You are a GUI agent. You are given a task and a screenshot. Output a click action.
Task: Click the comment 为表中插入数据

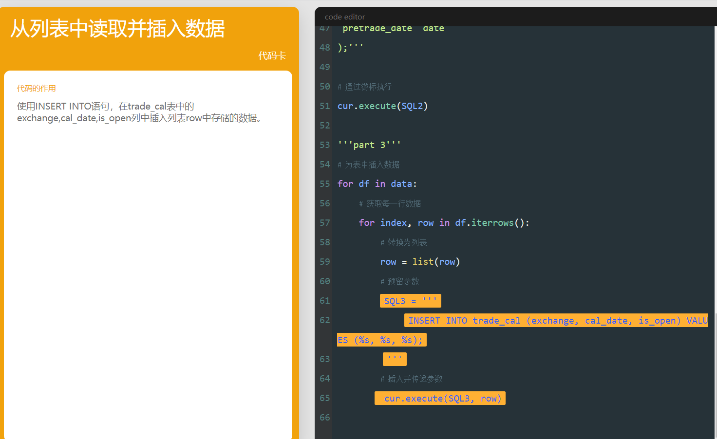[368, 165]
